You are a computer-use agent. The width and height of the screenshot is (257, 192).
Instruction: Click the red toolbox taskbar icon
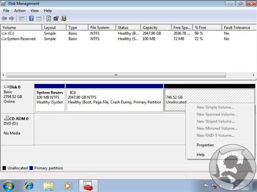coord(88,186)
